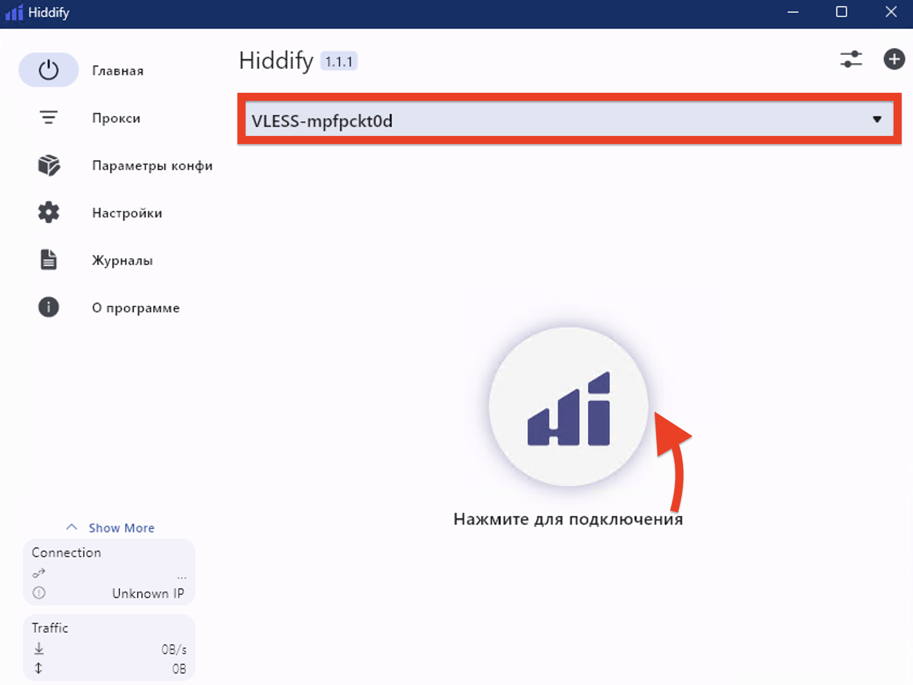Click the 0B/s speed value
The image size is (913, 685).
pos(174,649)
